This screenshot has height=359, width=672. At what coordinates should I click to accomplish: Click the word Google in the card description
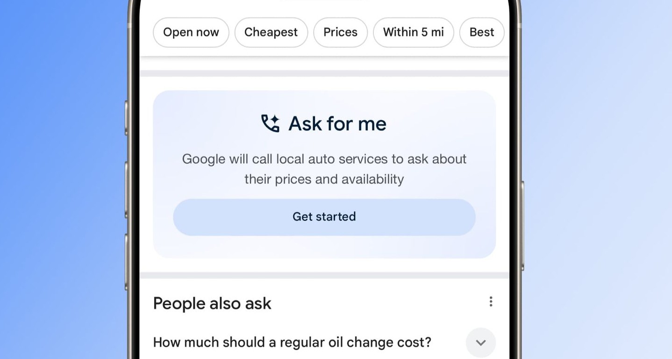pyautogui.click(x=204, y=159)
